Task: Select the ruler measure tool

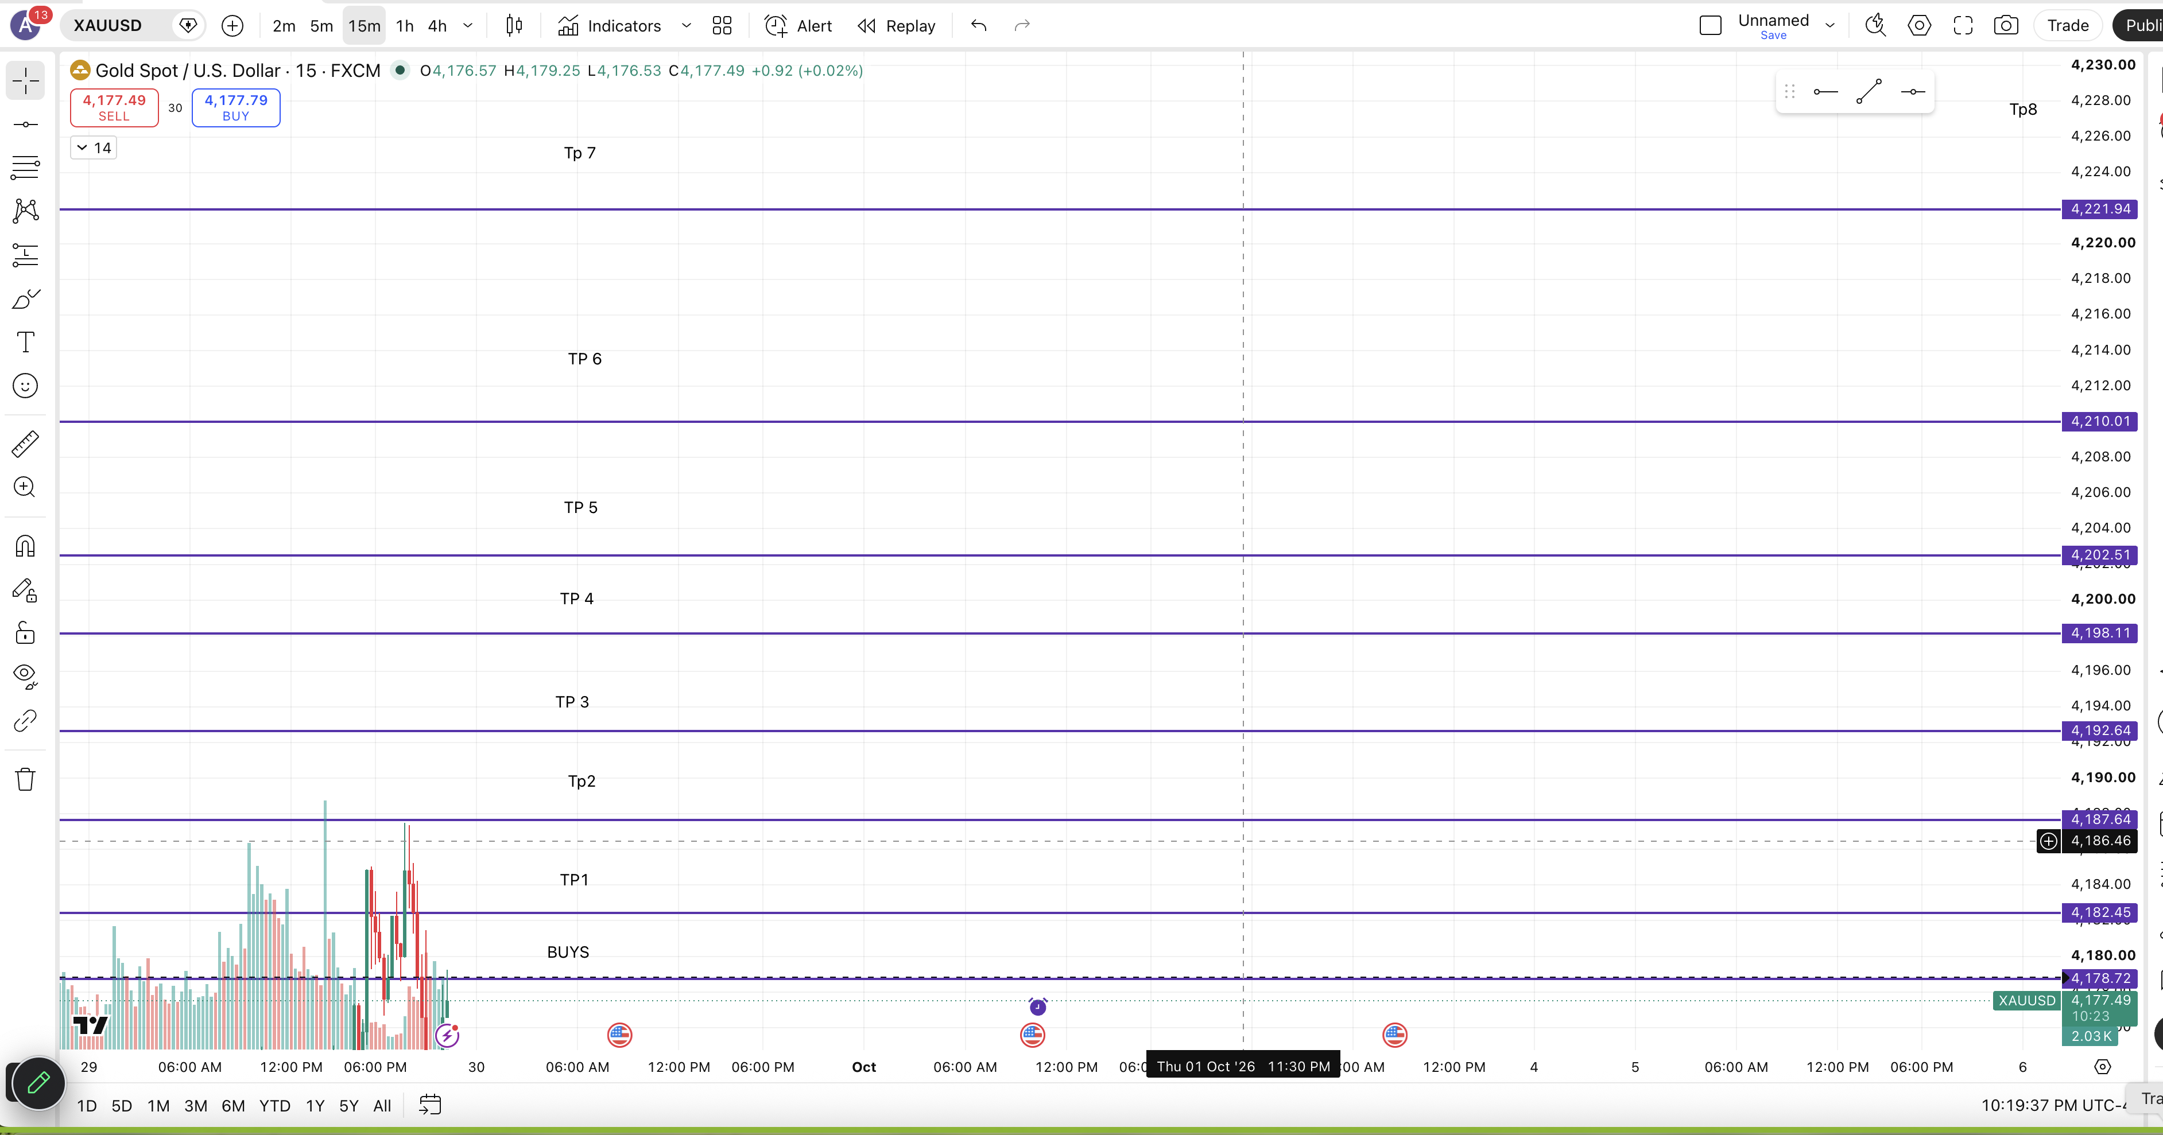Action: [x=25, y=443]
